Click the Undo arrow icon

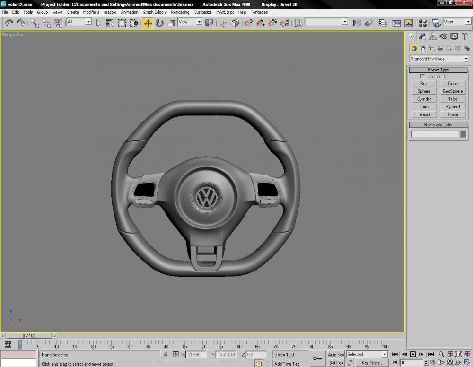[x=9, y=23]
